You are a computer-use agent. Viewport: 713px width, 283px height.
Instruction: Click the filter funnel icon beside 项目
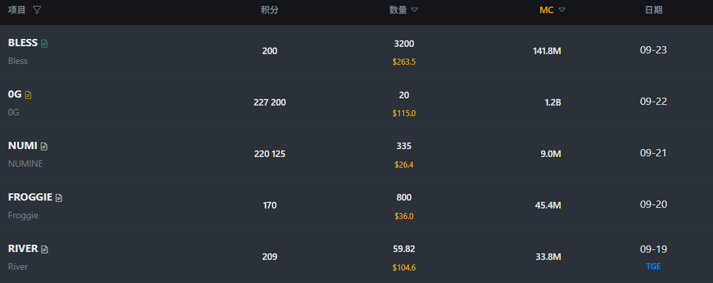(36, 11)
